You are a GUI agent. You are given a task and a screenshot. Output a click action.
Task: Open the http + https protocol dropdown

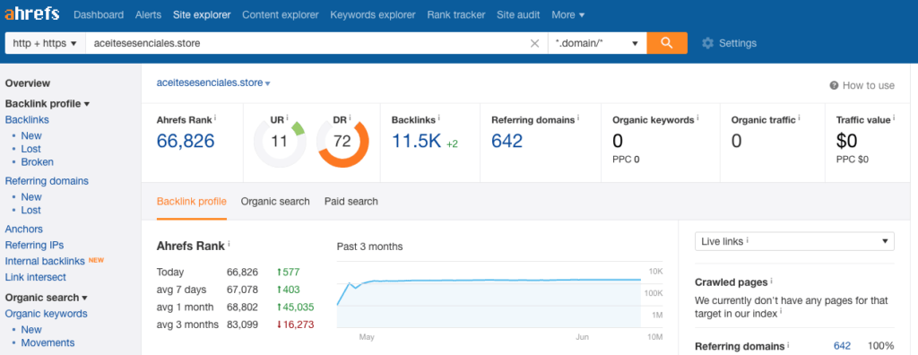45,43
